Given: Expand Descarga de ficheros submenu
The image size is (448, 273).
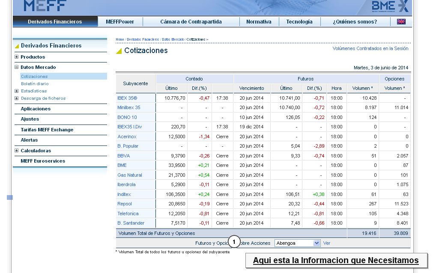Looking at the screenshot, I should 17,98.
